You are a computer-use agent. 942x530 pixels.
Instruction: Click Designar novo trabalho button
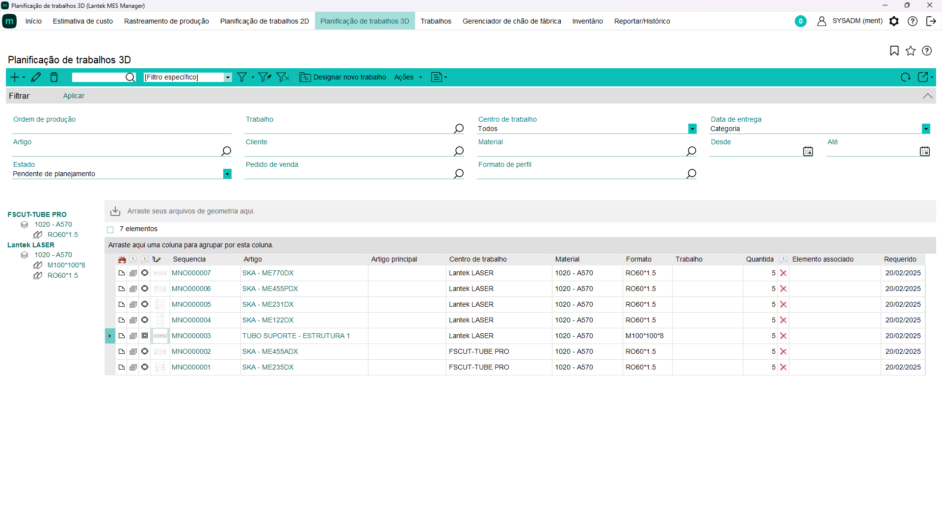(342, 77)
